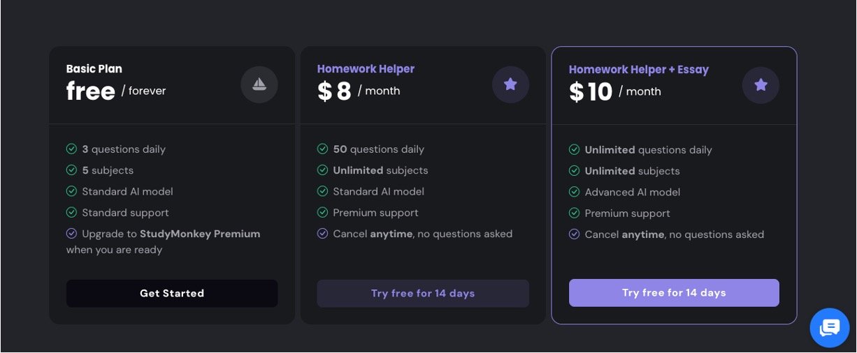Click the StudyMonkey Premium upgrade text
The image size is (857, 353).
[x=200, y=234]
